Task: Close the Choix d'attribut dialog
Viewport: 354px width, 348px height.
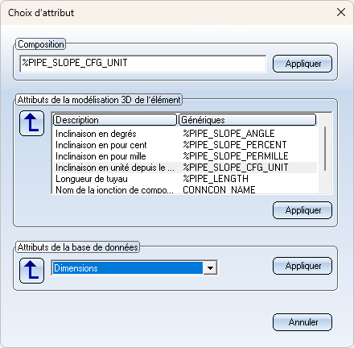Action: click(341, 12)
